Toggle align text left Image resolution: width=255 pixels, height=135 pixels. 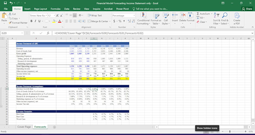pyautogui.click(x=67, y=21)
